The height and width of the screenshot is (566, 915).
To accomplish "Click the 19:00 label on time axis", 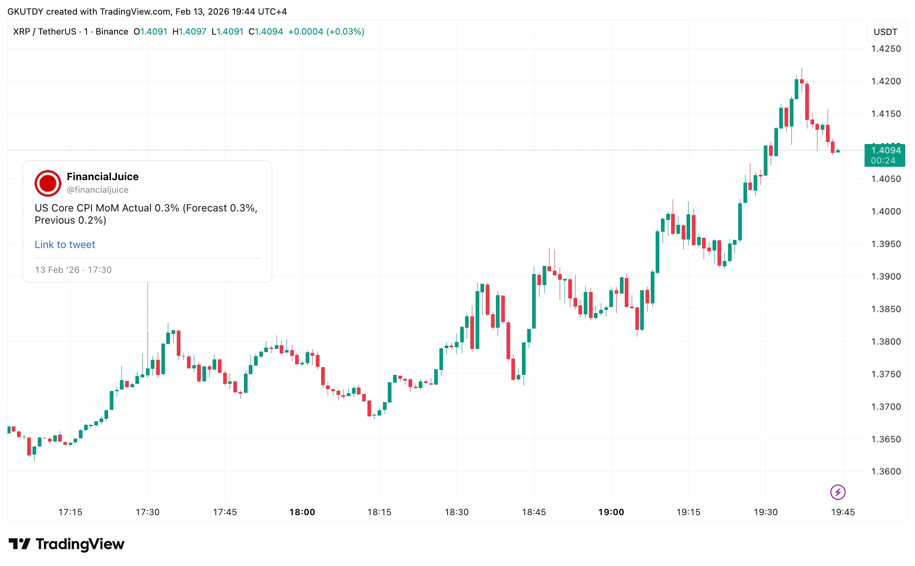I will [x=611, y=512].
